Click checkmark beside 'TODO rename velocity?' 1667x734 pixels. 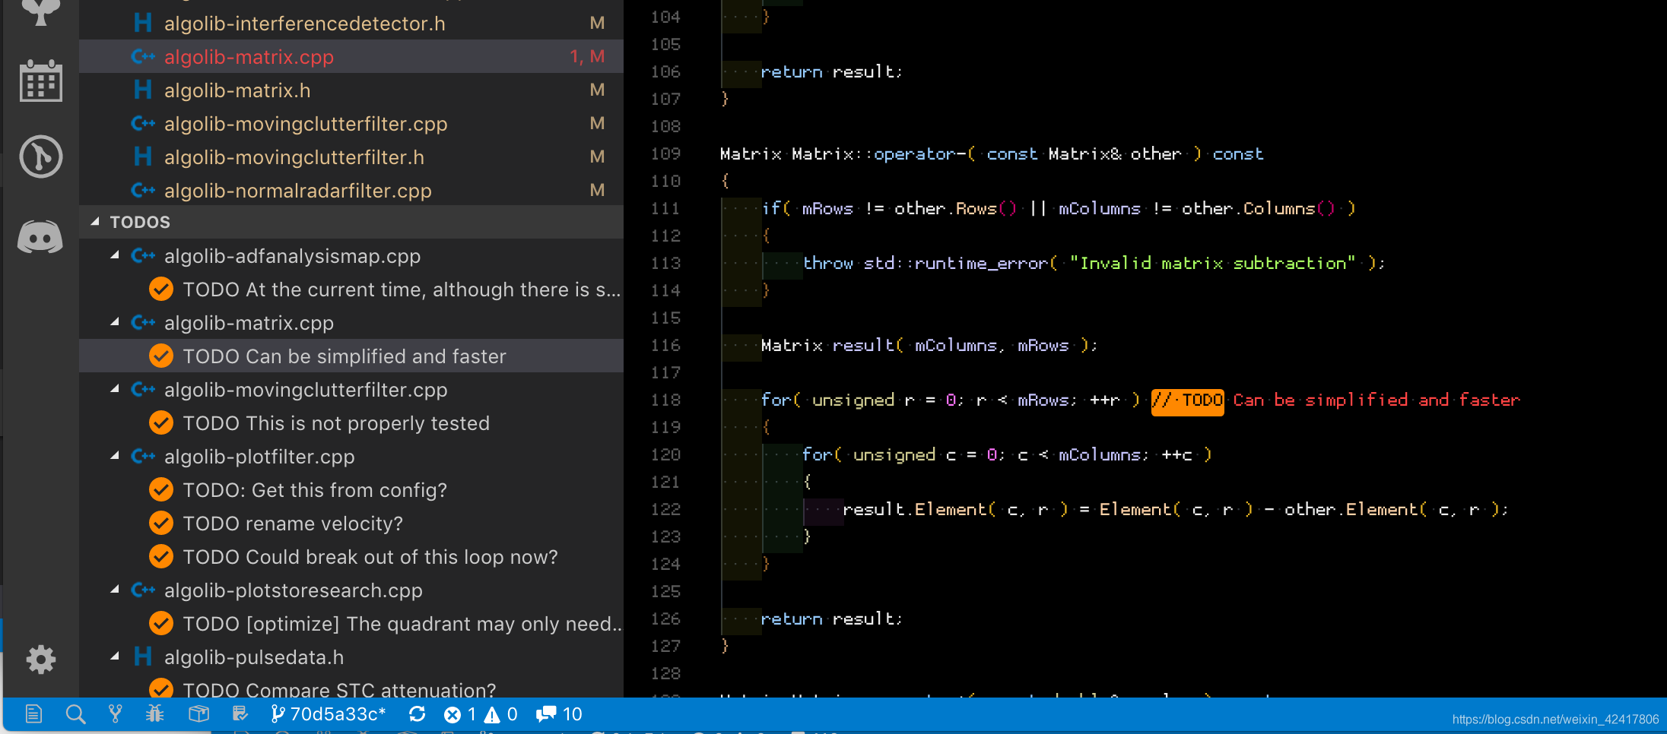161,523
